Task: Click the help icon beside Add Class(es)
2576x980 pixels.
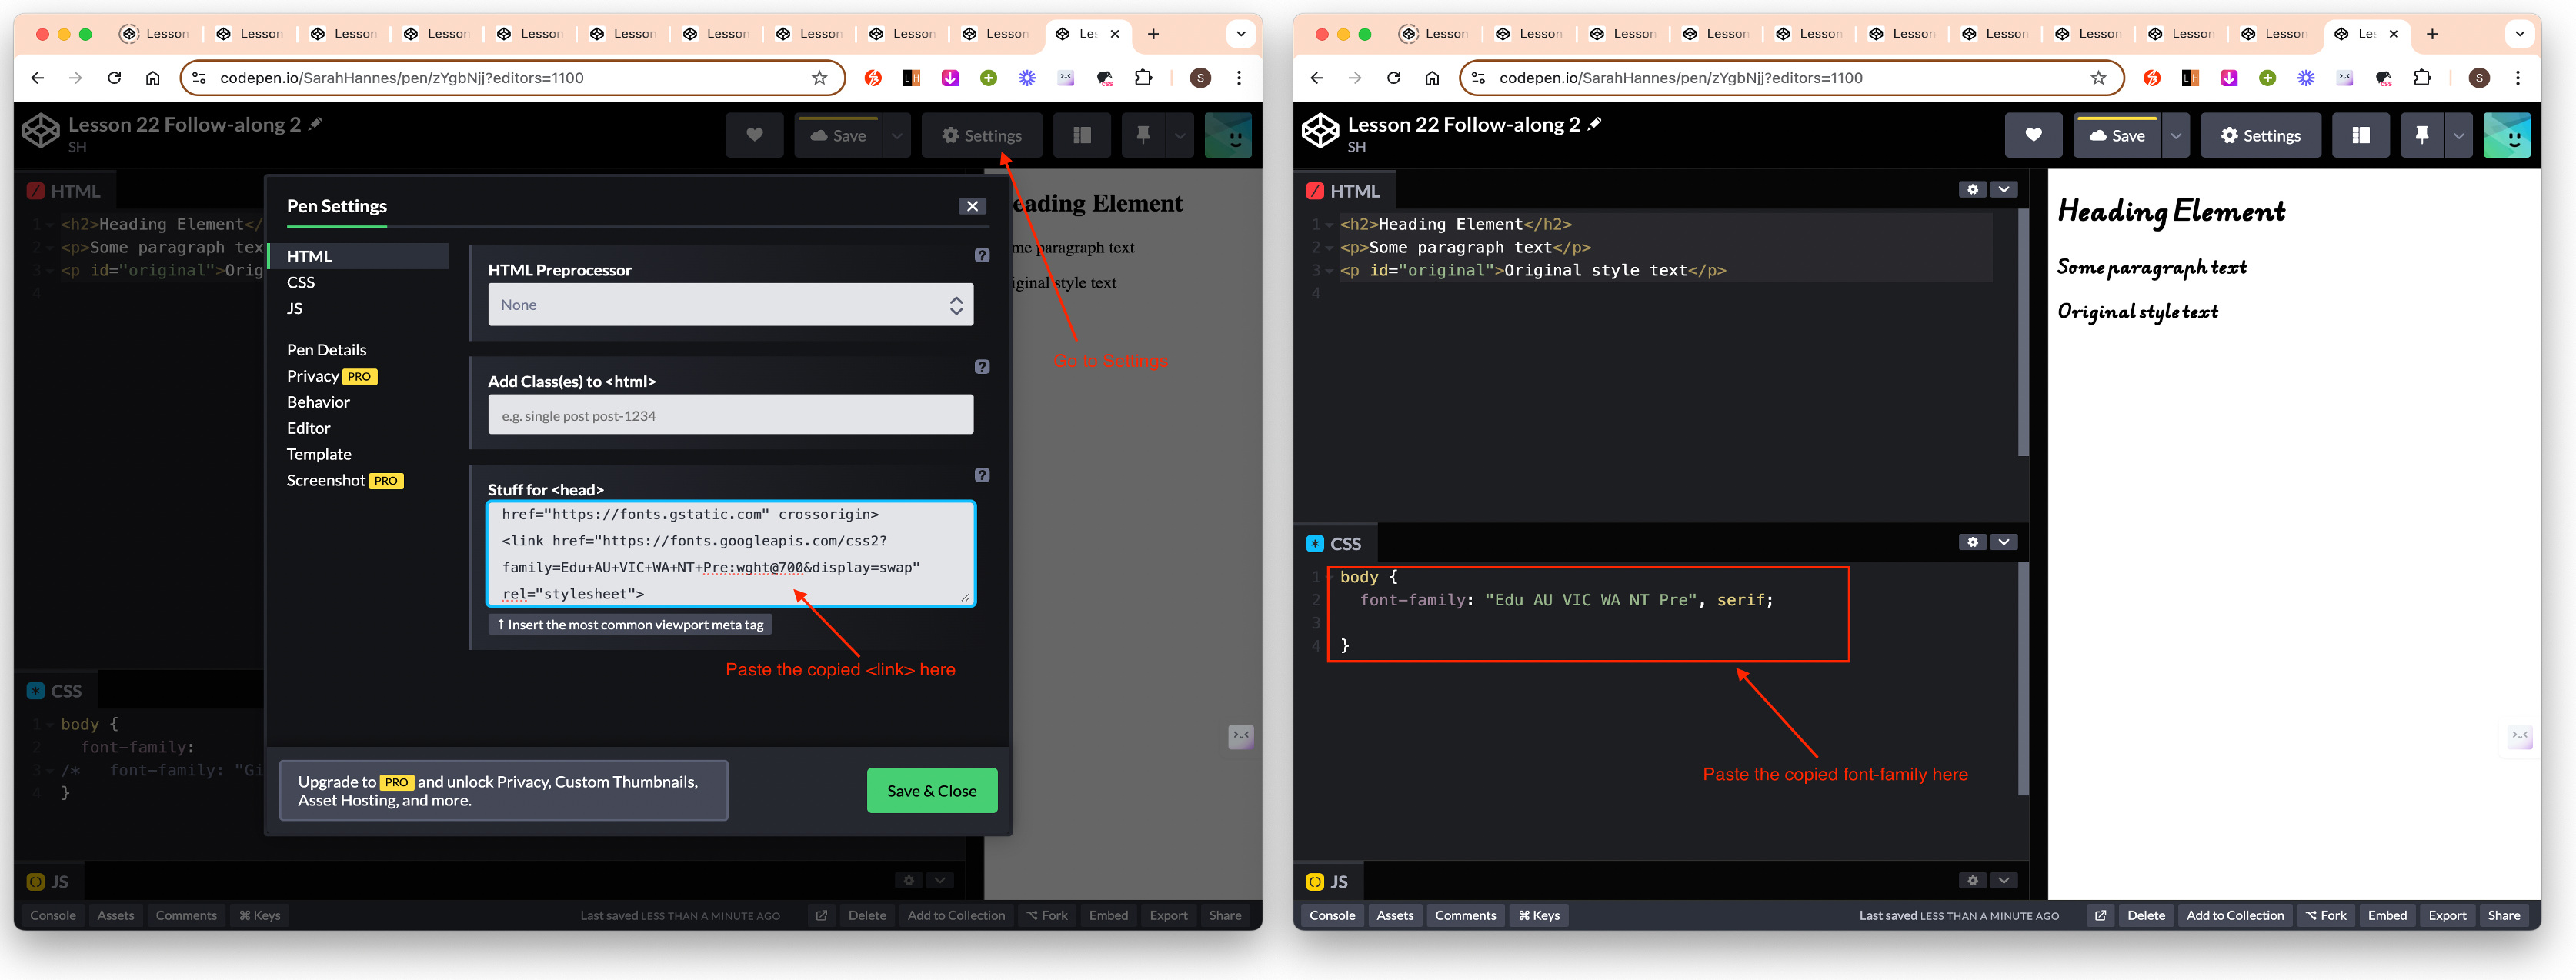Action: [x=982, y=367]
